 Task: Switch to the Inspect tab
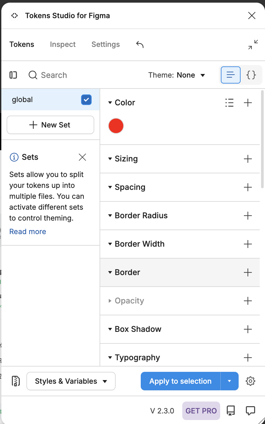[63, 45]
